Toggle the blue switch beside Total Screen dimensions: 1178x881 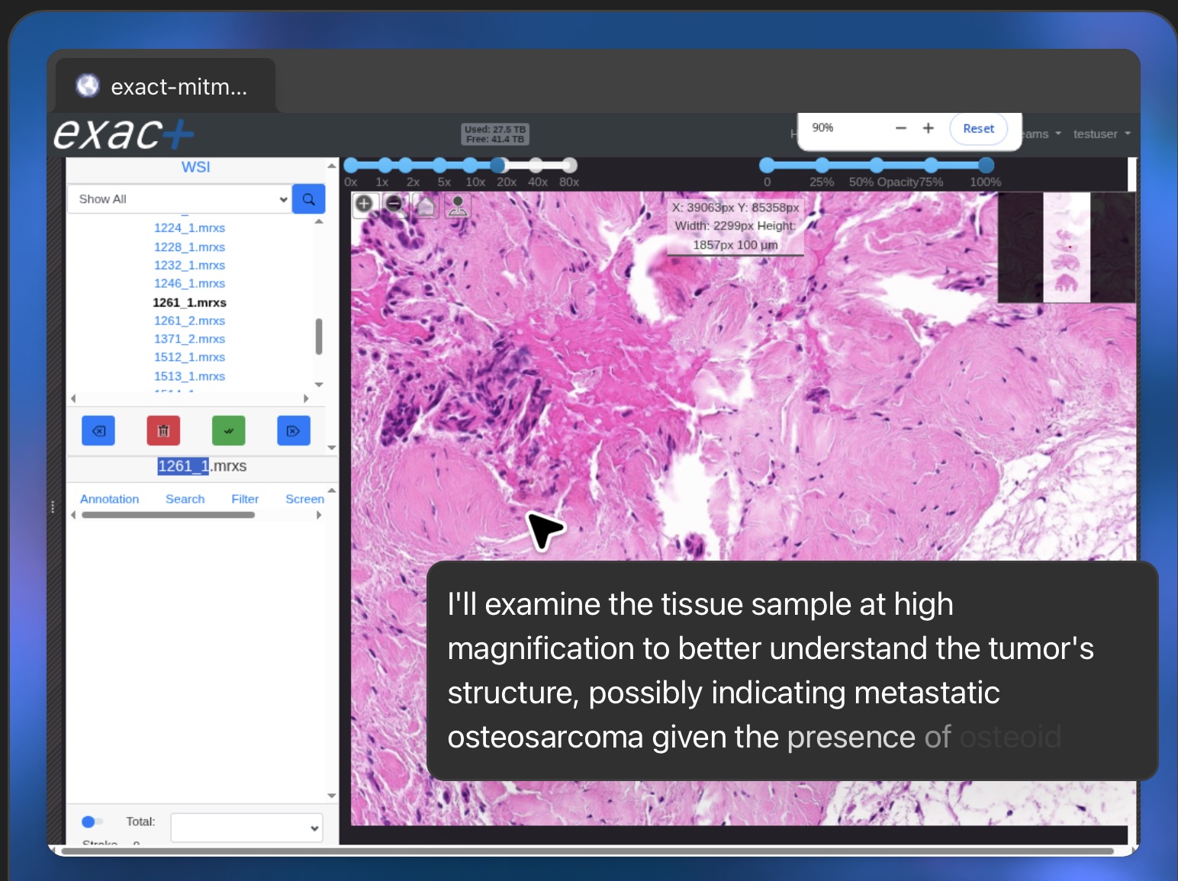(92, 822)
